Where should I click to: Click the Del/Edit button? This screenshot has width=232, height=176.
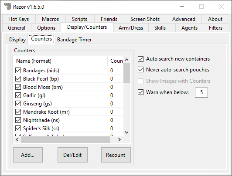[72, 155]
